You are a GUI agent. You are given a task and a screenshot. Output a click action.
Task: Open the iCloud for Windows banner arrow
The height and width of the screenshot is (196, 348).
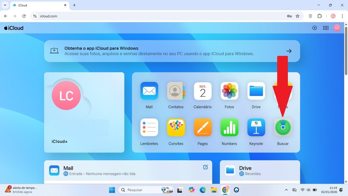289,51
